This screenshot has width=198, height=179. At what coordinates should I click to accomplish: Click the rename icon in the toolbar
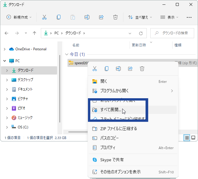87,17
